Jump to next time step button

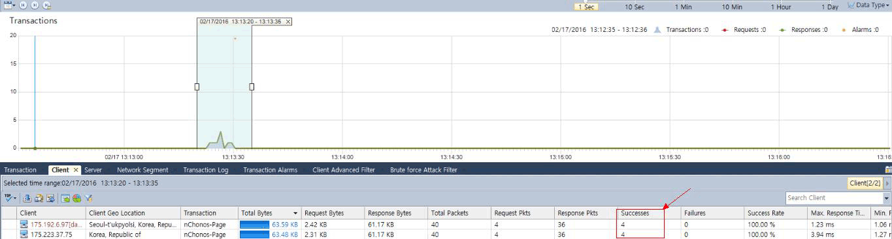(x=35, y=5)
